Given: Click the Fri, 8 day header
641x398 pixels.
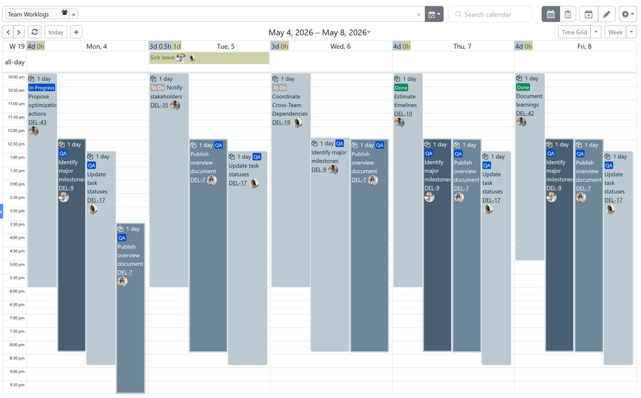Looking at the screenshot, I should pyautogui.click(x=584, y=46).
